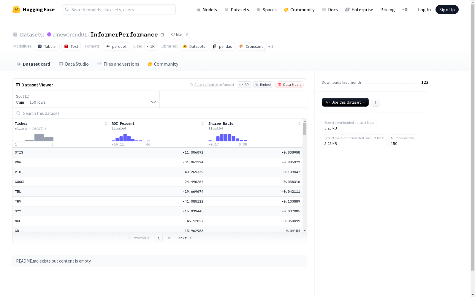Copy dataset name with the copy icon
This screenshot has width=475, height=297.
(162, 34)
